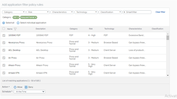The image size is (177, 99).
Task: Remove the P2P category tag
Action: [x=18, y=17]
